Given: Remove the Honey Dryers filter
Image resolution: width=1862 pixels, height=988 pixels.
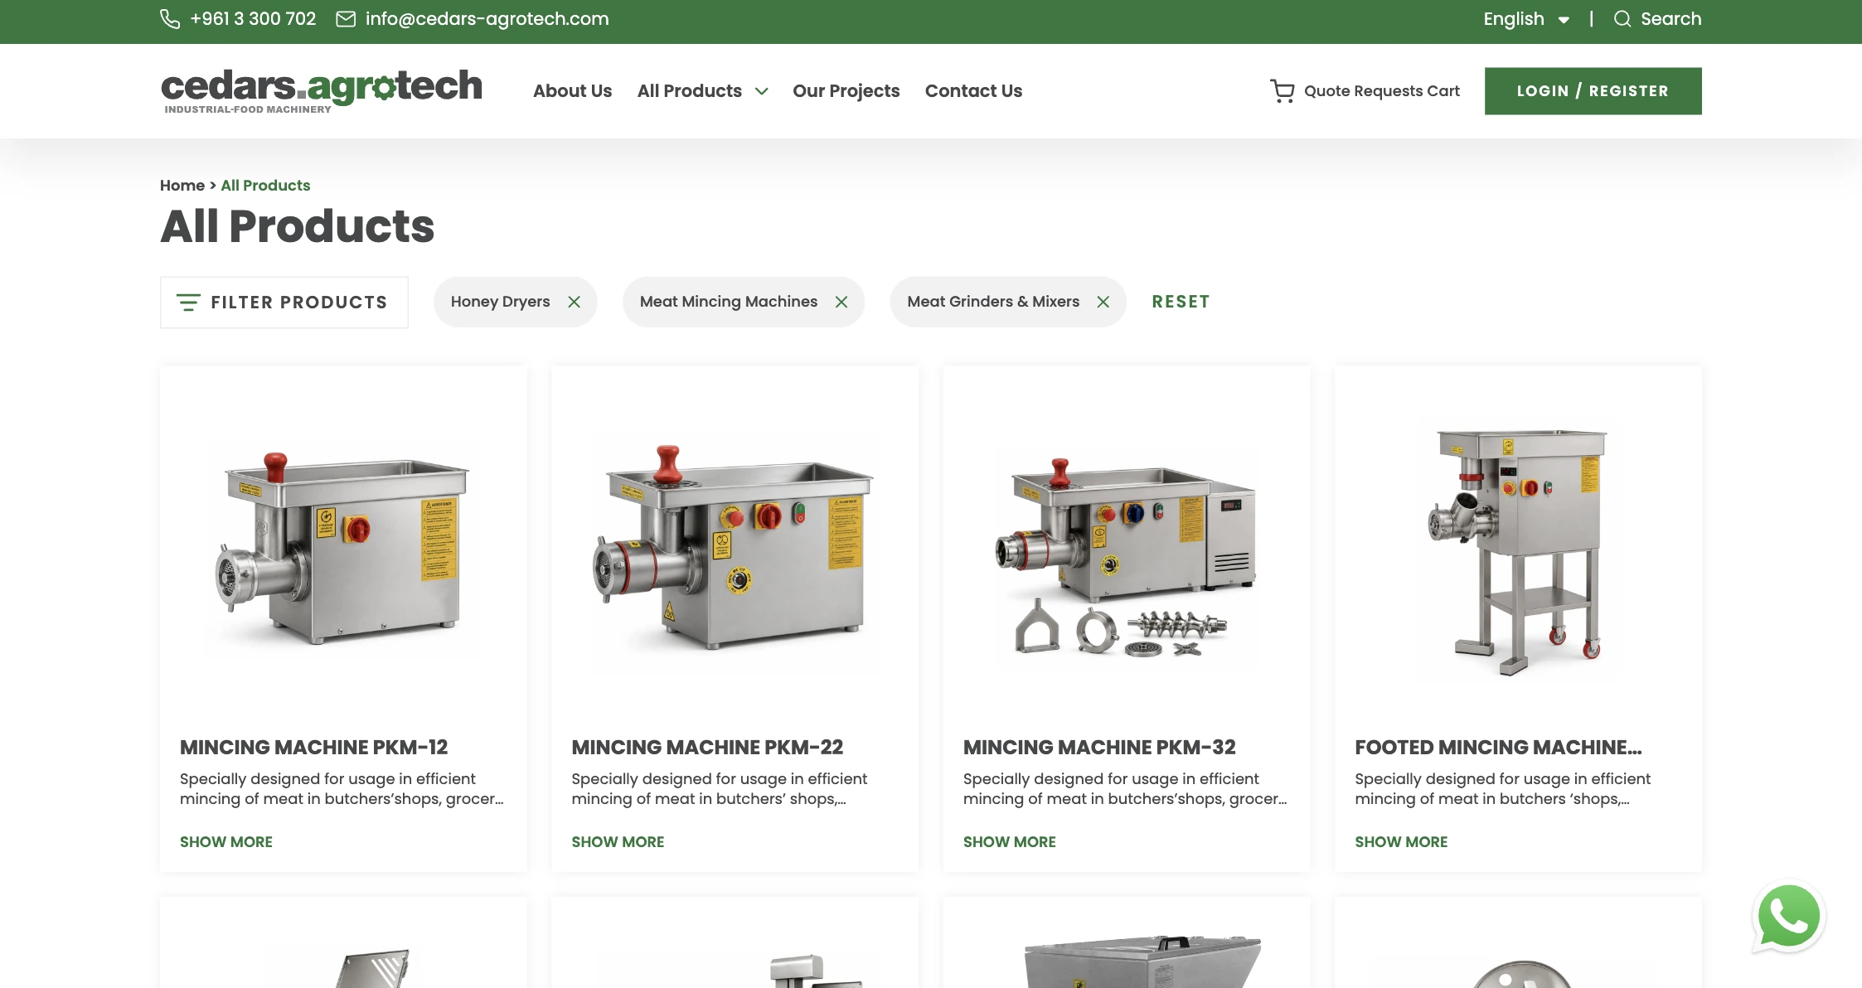Looking at the screenshot, I should 574,302.
